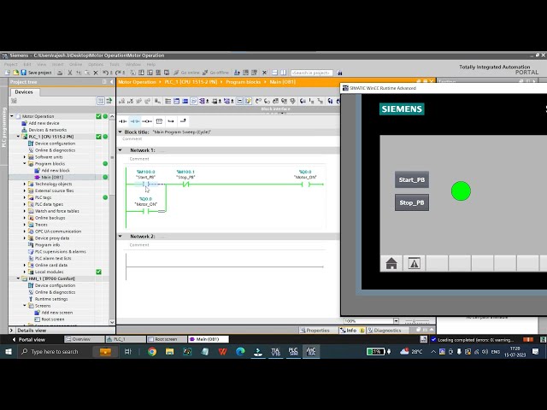
Task: Click the green motor indicator circle
Action: pos(461,191)
